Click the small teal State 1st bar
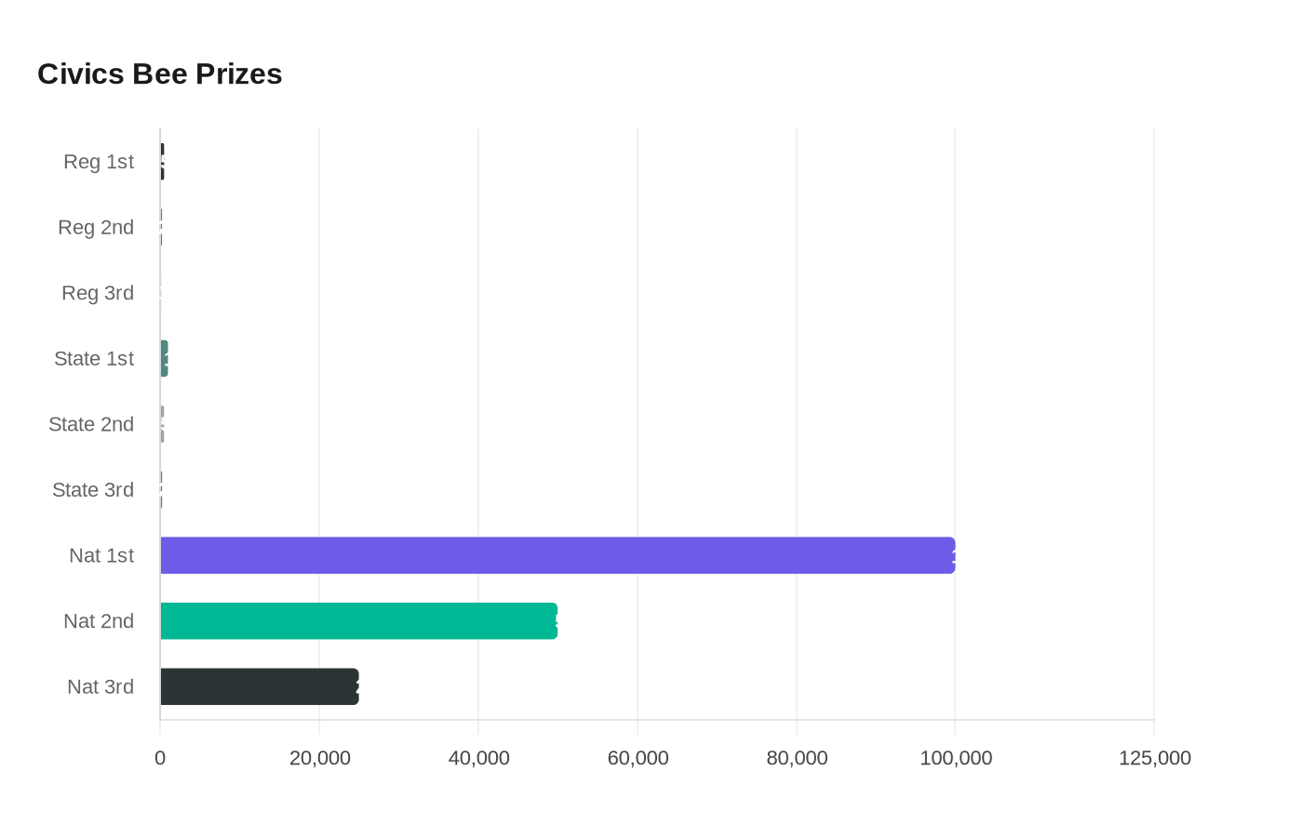Image resolution: width=1303 pixels, height=837 pixels. [164, 358]
